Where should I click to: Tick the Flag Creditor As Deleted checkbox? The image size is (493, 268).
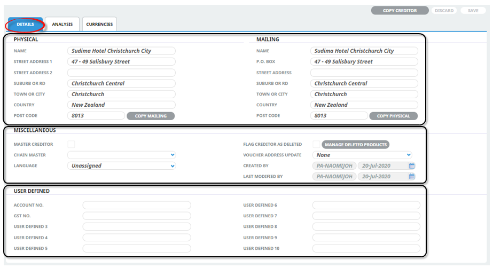point(316,144)
